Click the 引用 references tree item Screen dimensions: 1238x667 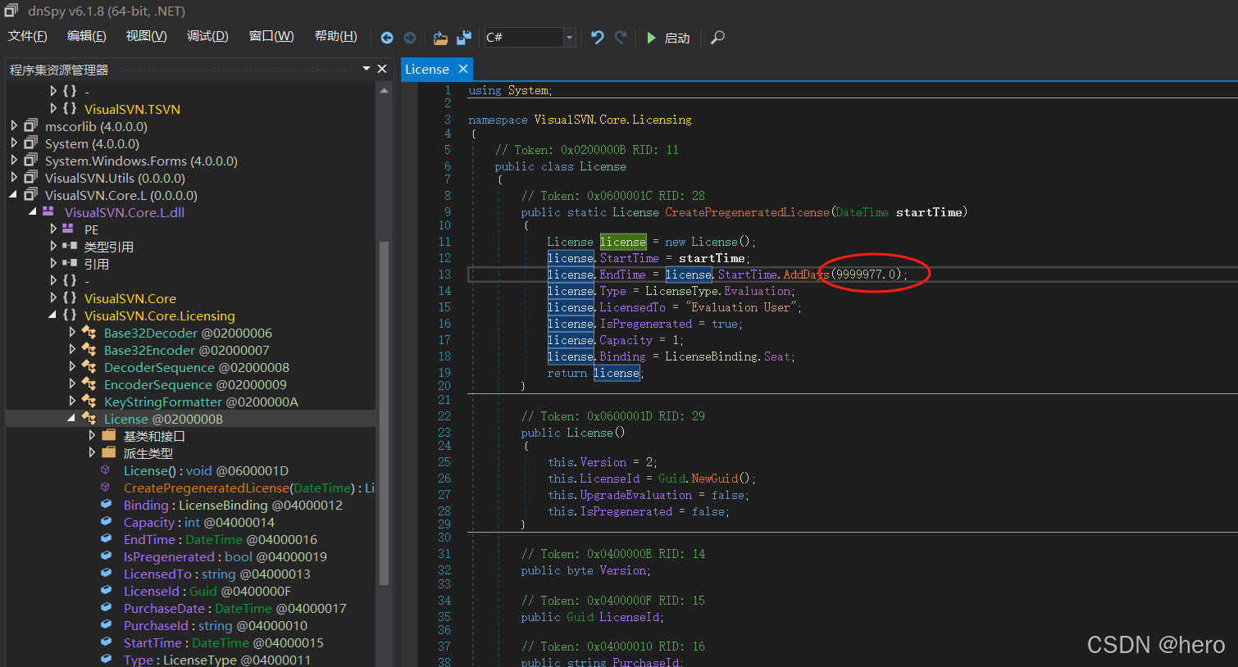click(x=96, y=264)
